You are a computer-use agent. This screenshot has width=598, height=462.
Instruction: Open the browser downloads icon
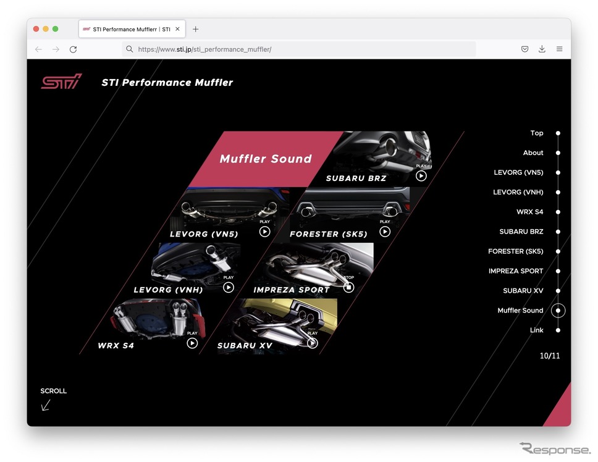(542, 49)
